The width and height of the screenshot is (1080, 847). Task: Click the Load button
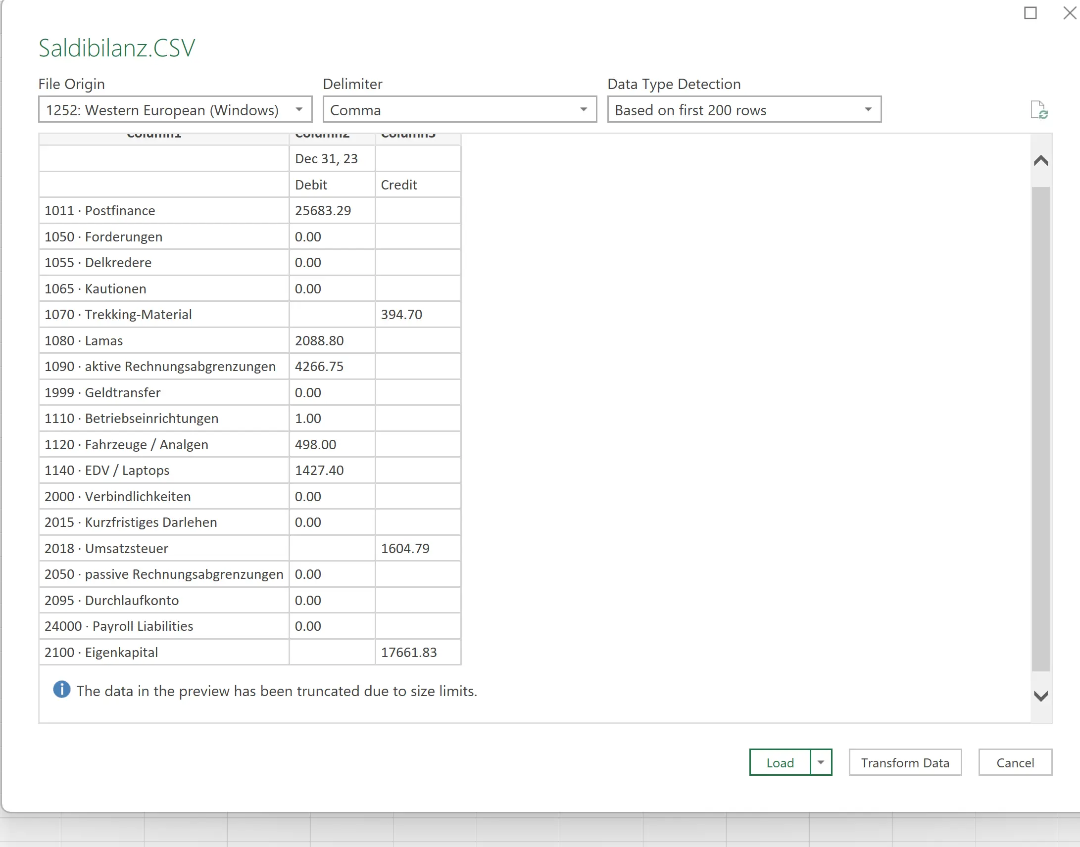click(x=780, y=762)
